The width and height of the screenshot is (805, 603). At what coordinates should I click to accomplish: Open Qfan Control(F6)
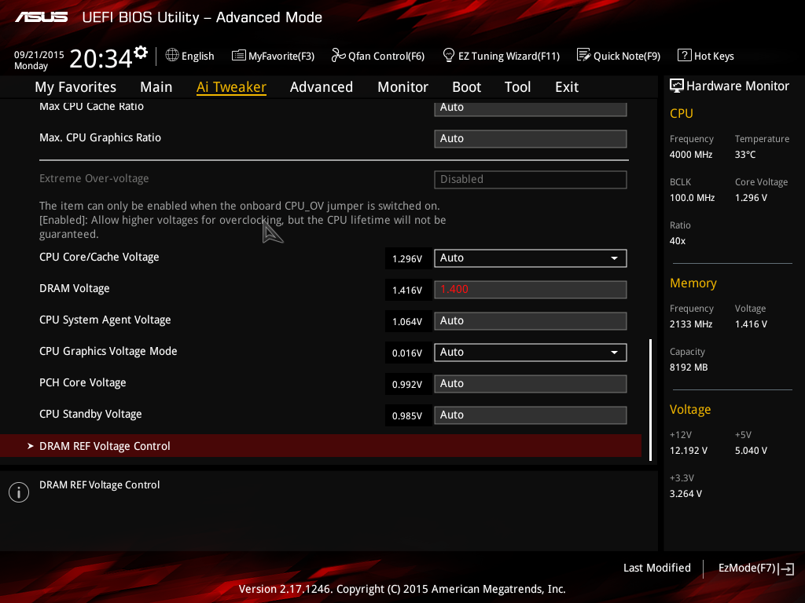386,56
